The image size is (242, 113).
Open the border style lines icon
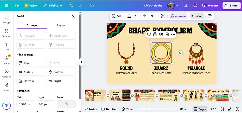click(129, 16)
